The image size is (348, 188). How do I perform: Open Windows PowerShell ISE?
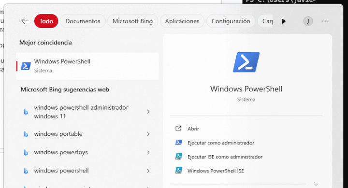(216, 171)
